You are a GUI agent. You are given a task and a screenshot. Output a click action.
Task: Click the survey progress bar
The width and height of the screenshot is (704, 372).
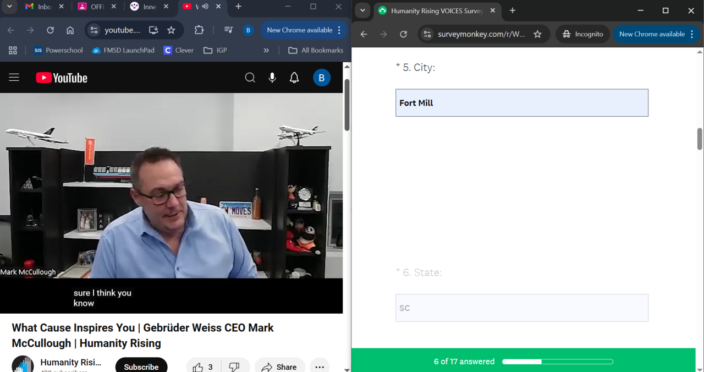pyautogui.click(x=558, y=362)
